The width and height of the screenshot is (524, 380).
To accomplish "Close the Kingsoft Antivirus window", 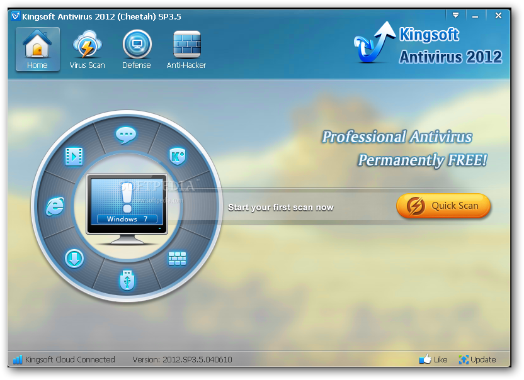I will [498, 15].
